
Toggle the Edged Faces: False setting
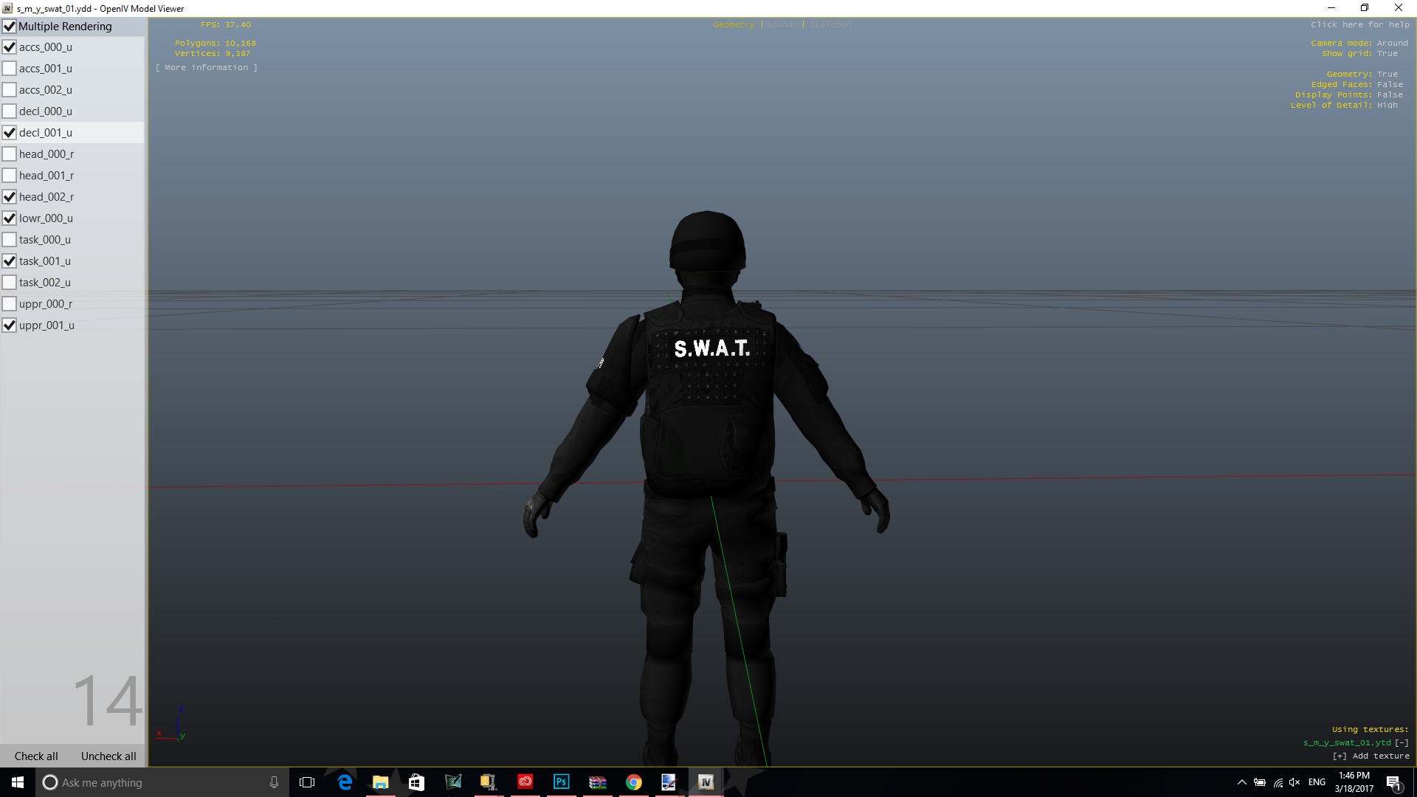pyautogui.click(x=1357, y=85)
